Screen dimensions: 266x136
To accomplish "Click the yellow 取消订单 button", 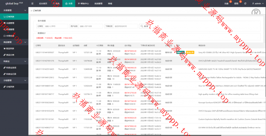I will click(x=190, y=52).
